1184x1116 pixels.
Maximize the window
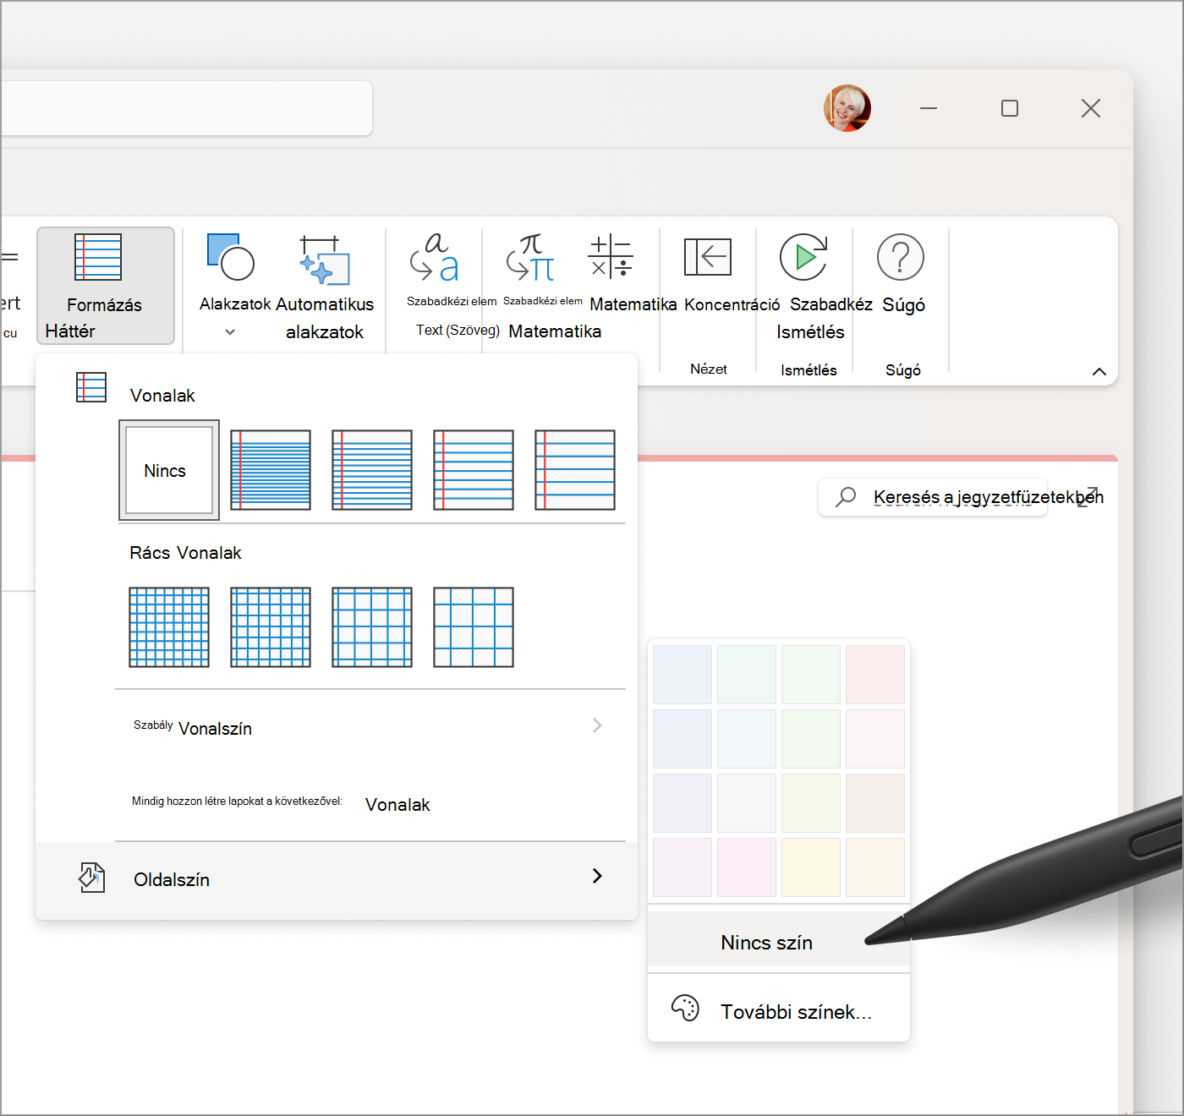coord(1010,108)
